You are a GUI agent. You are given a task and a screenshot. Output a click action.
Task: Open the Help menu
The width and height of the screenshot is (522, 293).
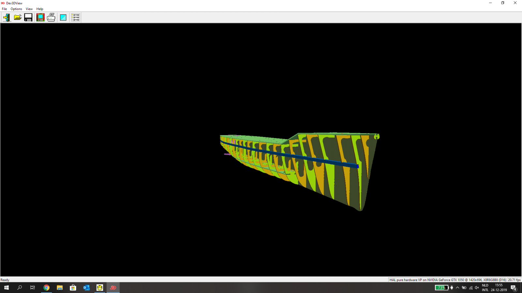click(40, 9)
